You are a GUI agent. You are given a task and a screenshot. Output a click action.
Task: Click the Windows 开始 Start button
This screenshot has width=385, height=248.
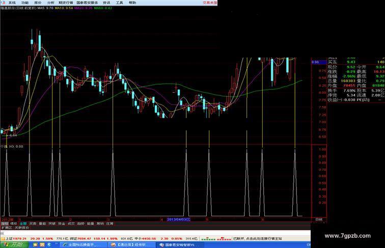[x=14, y=244]
